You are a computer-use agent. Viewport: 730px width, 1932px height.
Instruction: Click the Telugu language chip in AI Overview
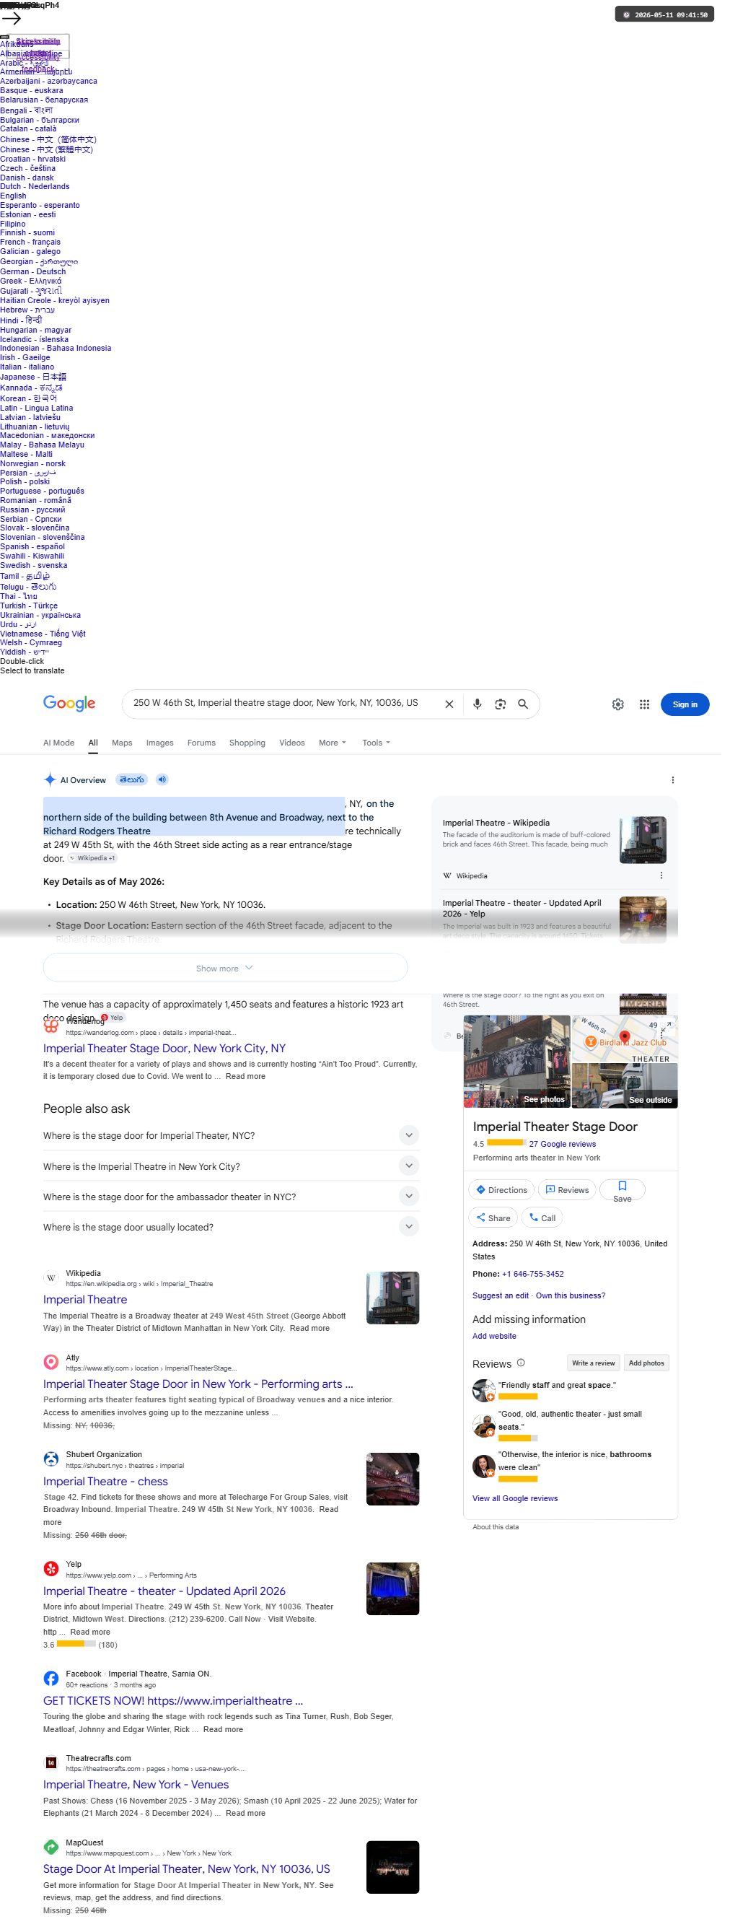click(133, 788)
